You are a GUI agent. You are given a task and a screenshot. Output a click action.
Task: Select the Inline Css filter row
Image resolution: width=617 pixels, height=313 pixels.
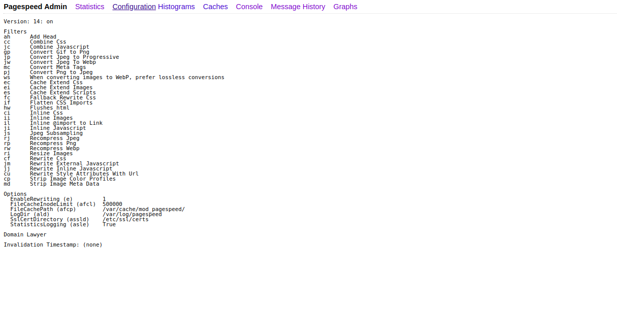(34, 113)
